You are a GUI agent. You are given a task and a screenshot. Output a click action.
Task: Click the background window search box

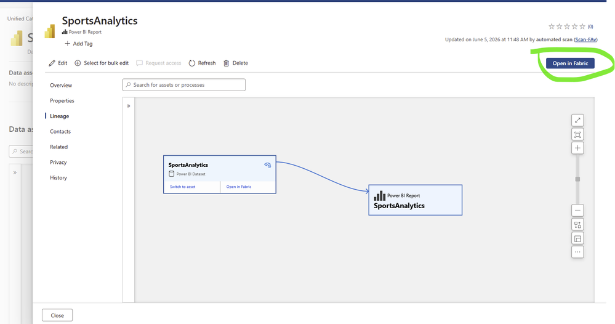(21, 152)
